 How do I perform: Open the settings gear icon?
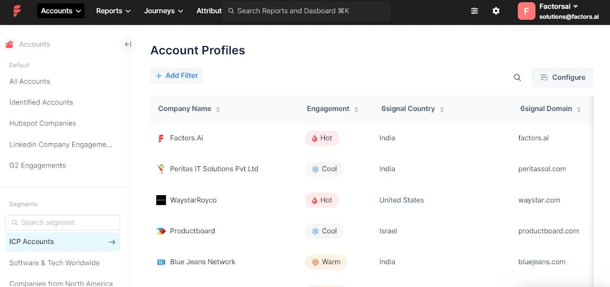point(496,11)
